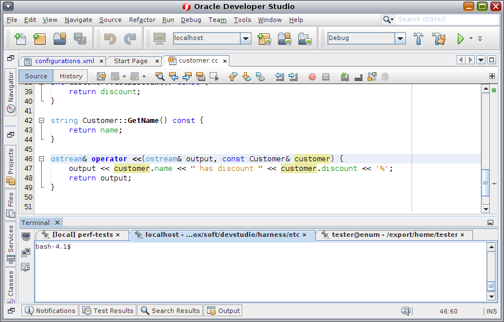Switch to the History view toggle
504x322 pixels.
71,76
